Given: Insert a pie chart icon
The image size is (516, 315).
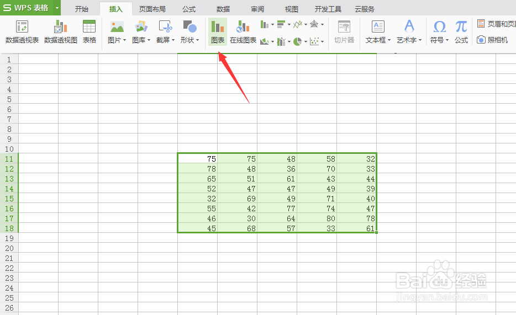Looking at the screenshot, I should coord(297,41).
